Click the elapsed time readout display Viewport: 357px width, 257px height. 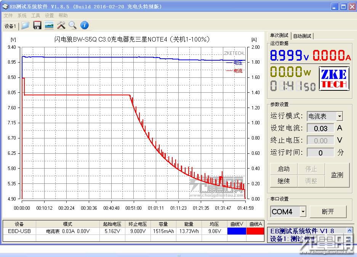(293, 86)
